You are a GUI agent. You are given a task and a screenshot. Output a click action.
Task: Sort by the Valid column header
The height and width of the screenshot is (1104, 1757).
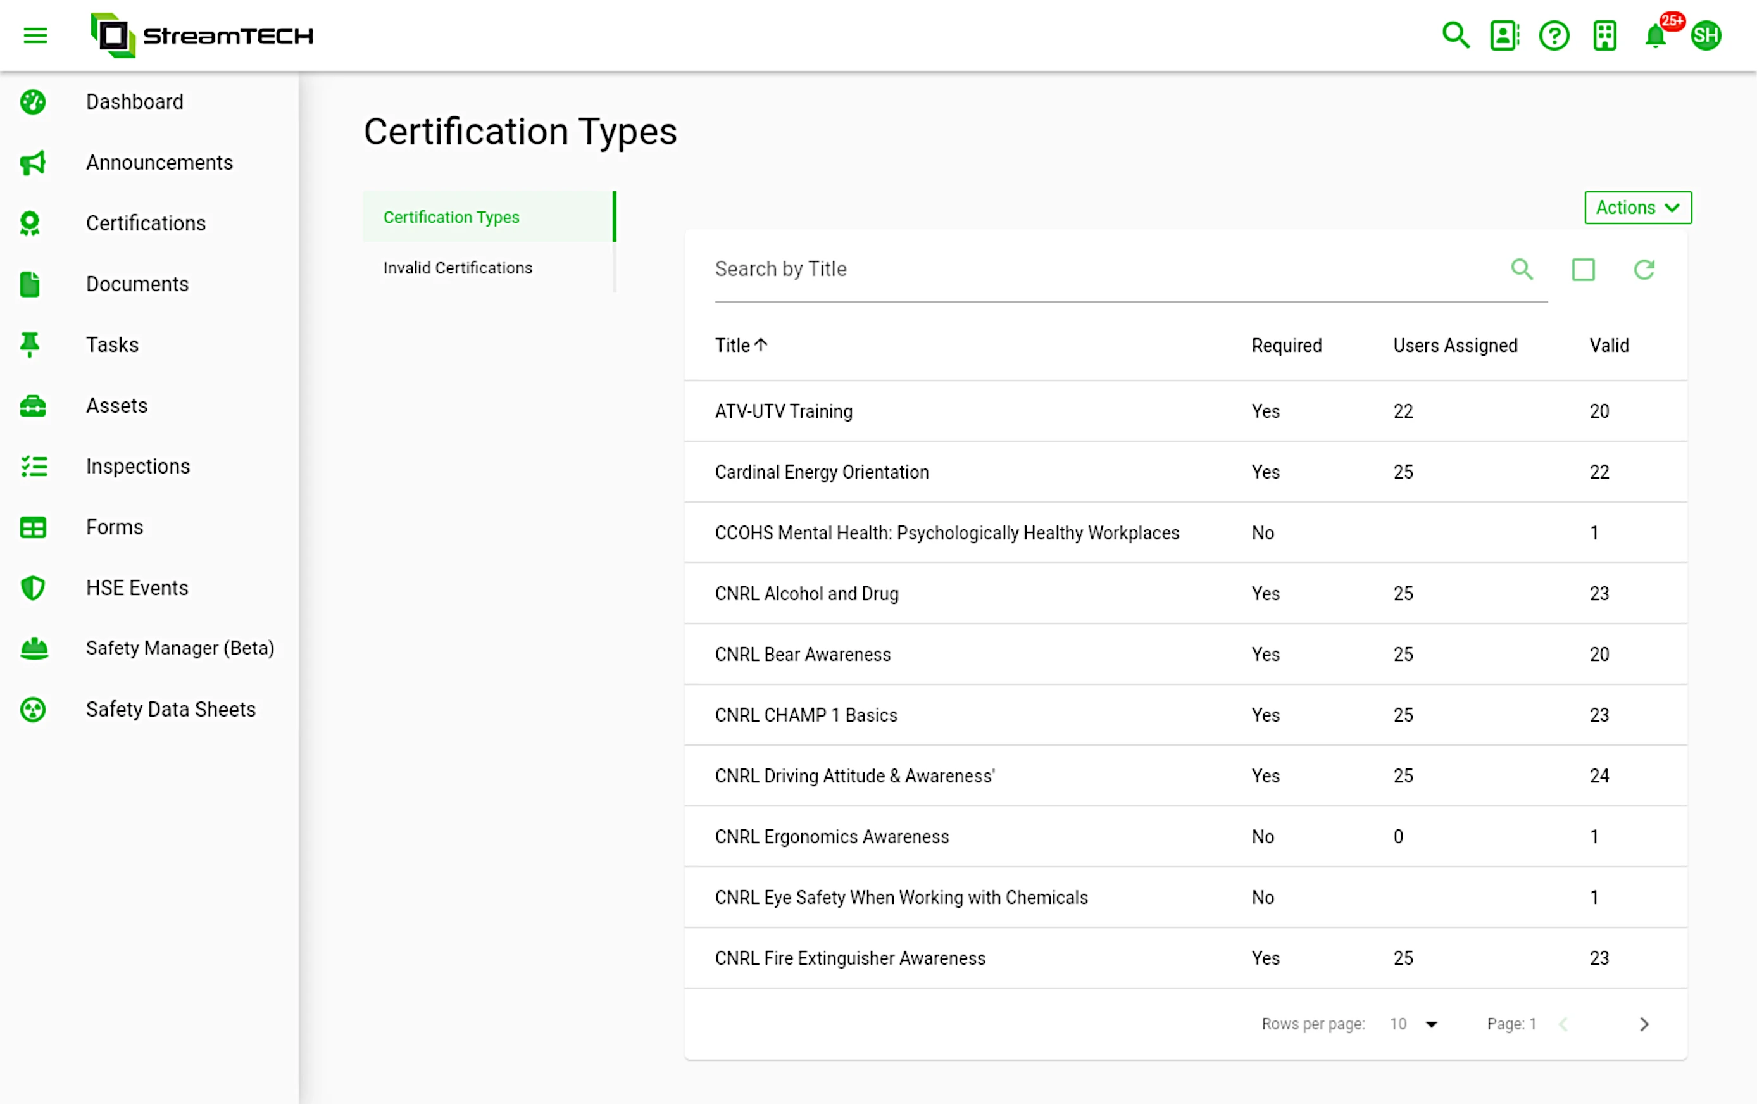click(1609, 345)
